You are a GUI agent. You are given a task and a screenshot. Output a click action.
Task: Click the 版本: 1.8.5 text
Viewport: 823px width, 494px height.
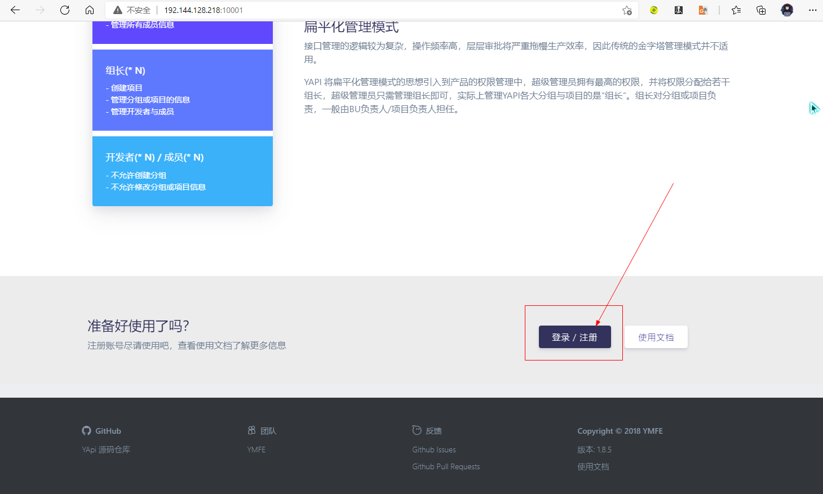594,450
